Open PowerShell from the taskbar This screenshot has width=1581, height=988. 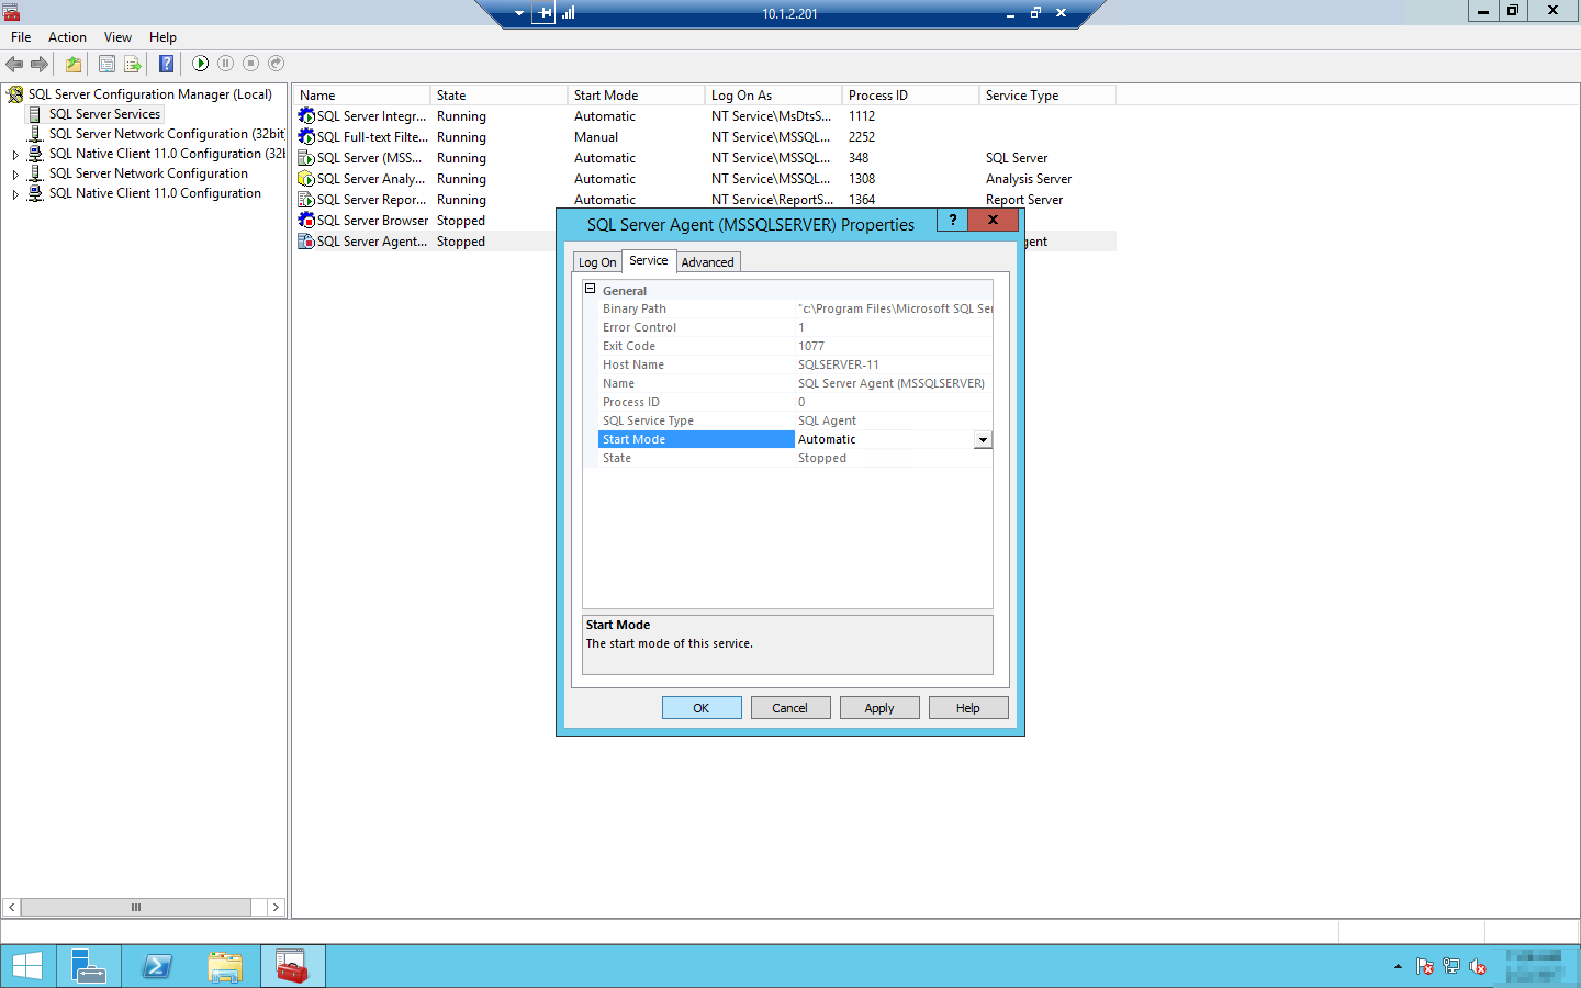157,966
